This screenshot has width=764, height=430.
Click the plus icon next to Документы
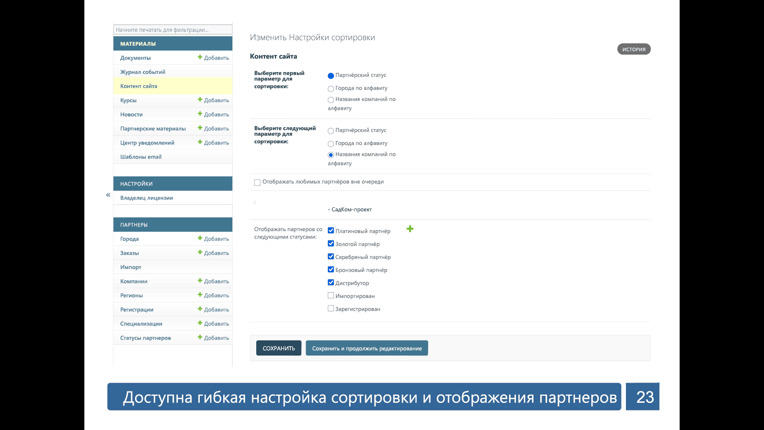point(200,57)
